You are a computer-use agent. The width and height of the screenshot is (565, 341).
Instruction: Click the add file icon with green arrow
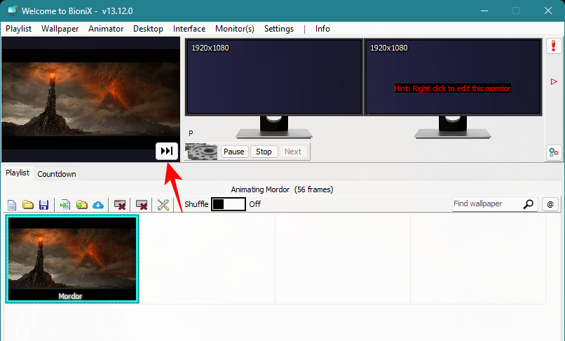click(x=65, y=205)
